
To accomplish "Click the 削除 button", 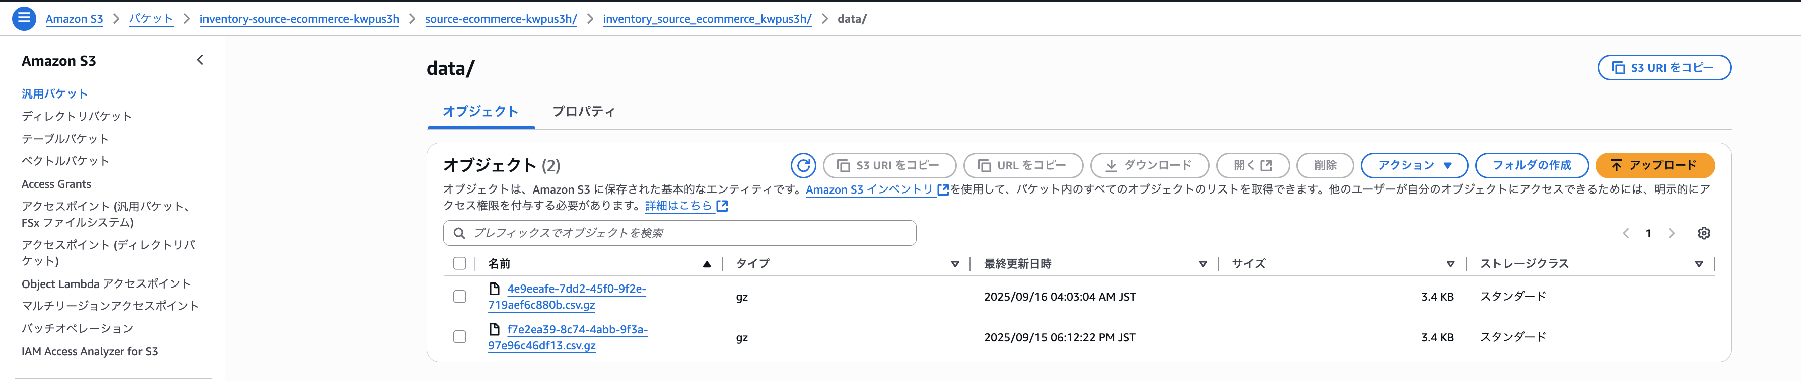I will [x=1325, y=165].
